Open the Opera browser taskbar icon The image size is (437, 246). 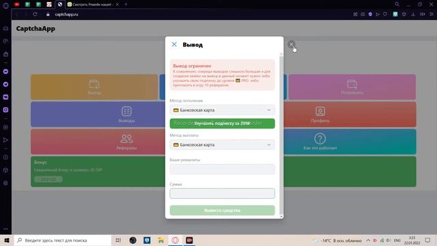(x=175, y=240)
